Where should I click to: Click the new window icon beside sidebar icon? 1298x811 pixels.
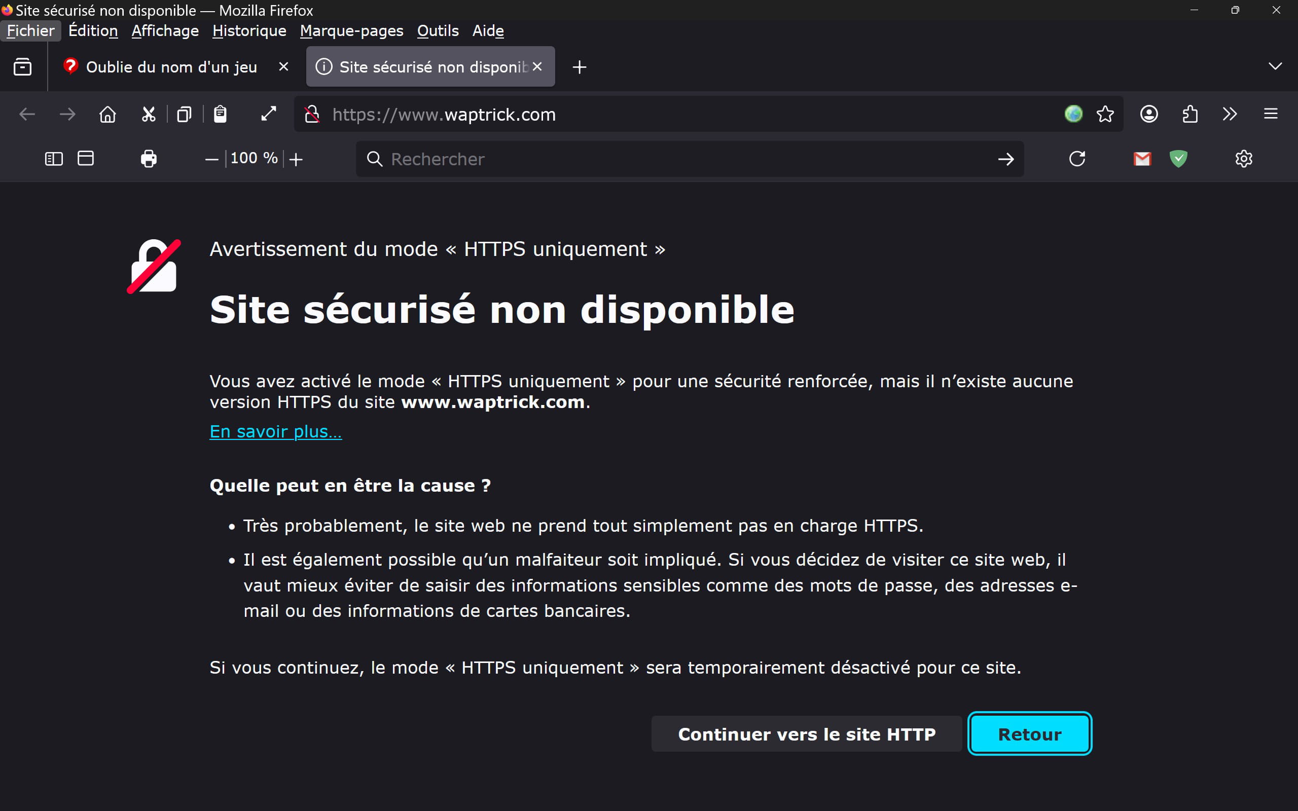pos(86,158)
